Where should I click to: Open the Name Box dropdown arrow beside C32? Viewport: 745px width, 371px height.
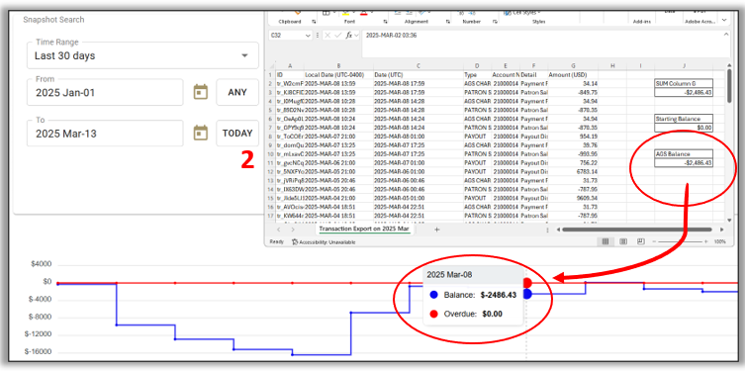click(x=308, y=36)
